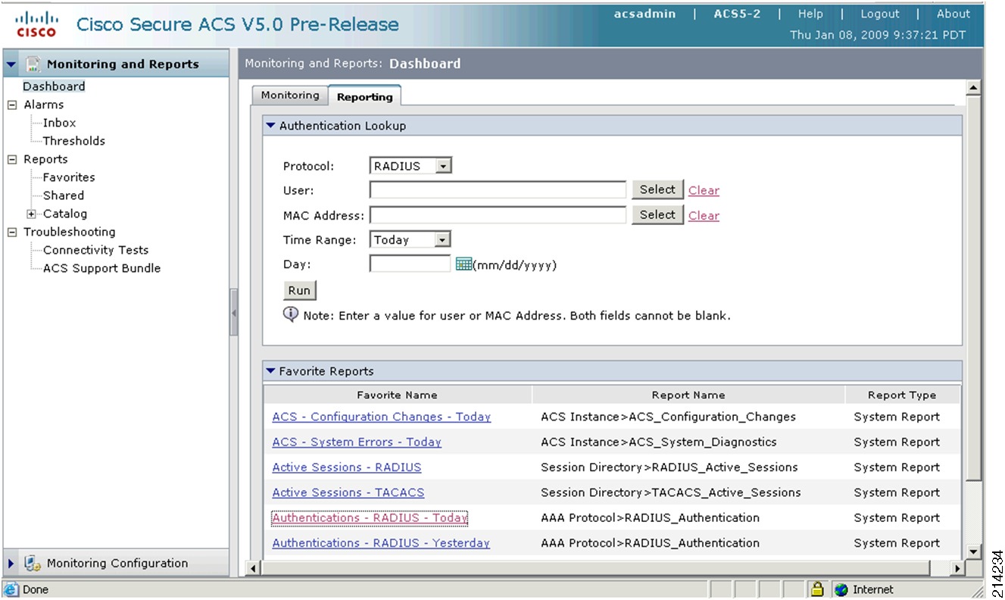Open the calendar picker next to Day
Viewport: 1005px width, 600px height.
pos(464,264)
